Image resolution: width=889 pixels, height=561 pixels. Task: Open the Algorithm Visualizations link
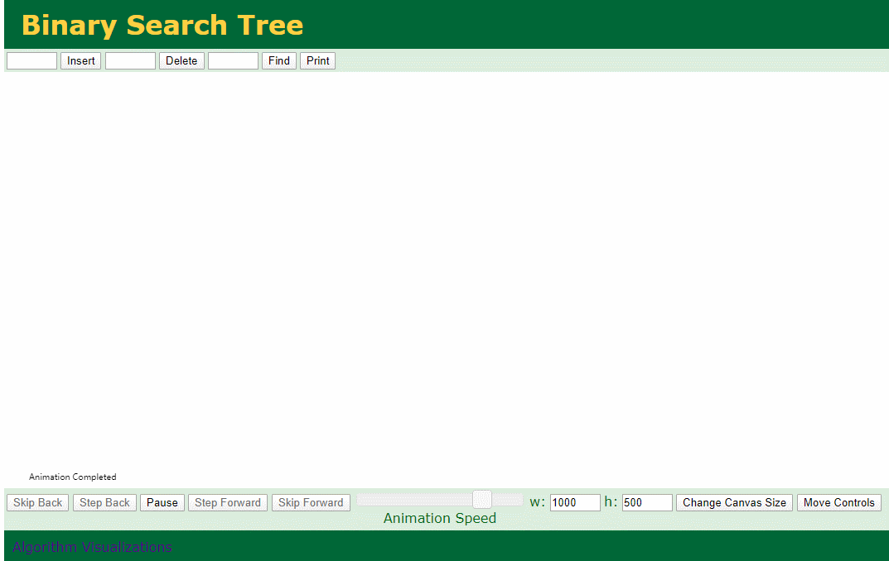(x=92, y=548)
